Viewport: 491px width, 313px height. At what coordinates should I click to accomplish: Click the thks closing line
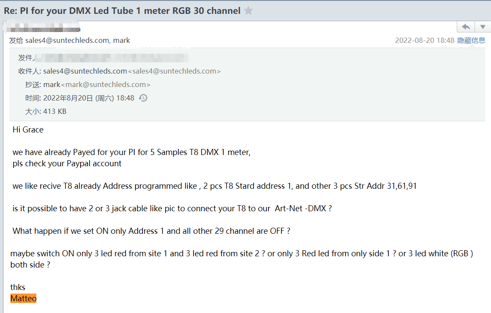18,287
